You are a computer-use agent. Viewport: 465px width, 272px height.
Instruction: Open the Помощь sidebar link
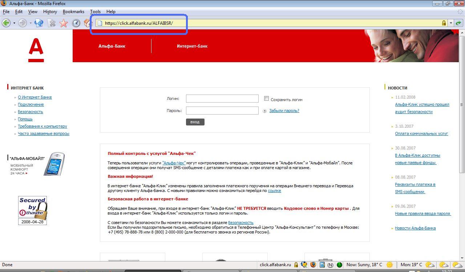(25, 119)
